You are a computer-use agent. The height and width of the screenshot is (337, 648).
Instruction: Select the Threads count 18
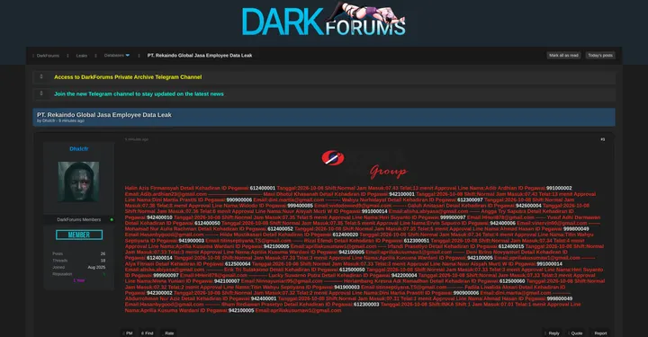[x=103, y=261]
